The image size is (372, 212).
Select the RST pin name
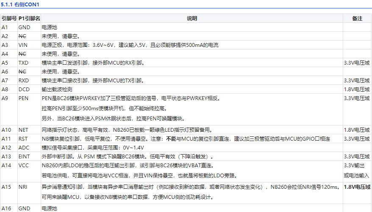[x=23, y=139]
